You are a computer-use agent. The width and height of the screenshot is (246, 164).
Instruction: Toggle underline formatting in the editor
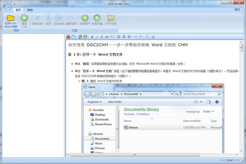[x=102, y=37]
